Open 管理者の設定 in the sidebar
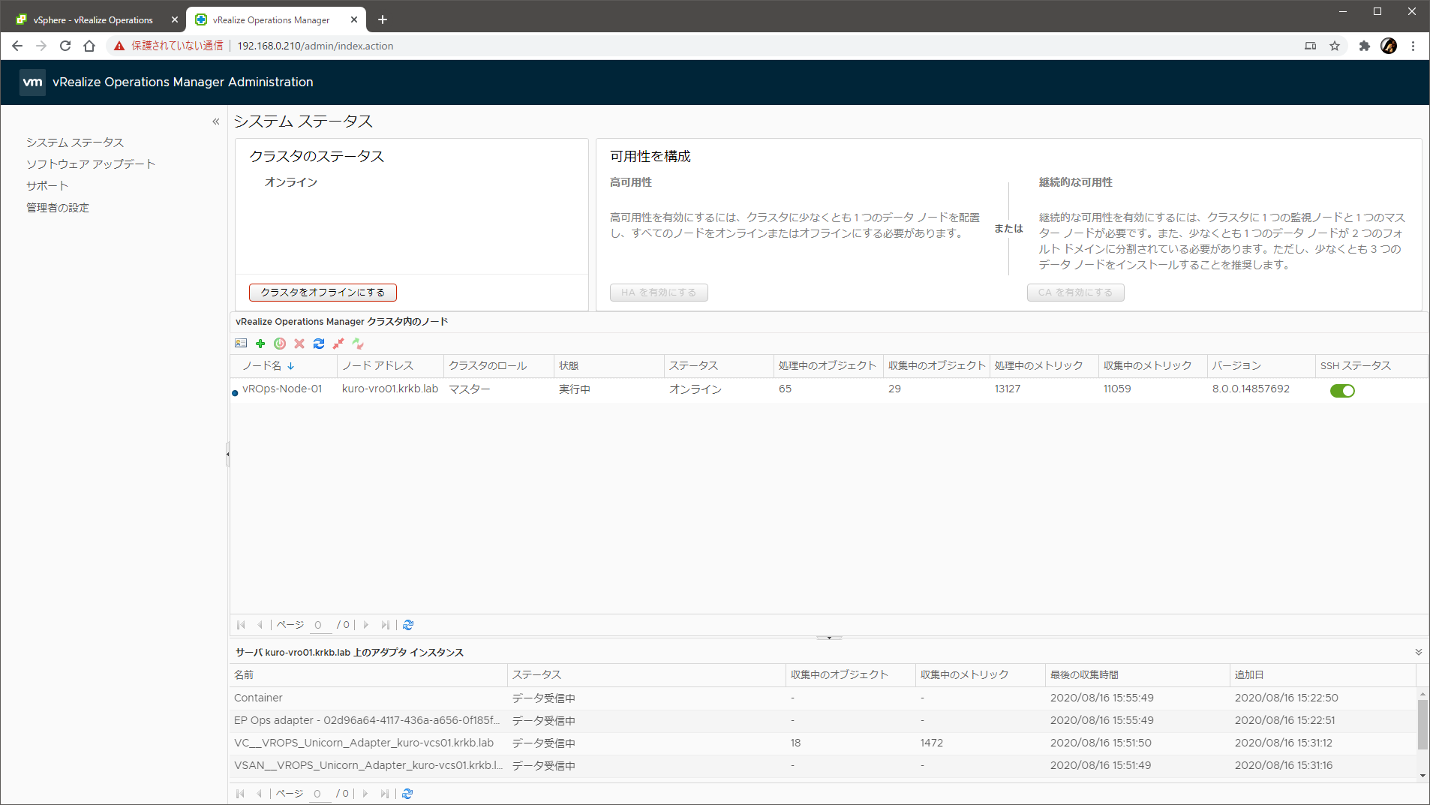The width and height of the screenshot is (1430, 805). 58,208
